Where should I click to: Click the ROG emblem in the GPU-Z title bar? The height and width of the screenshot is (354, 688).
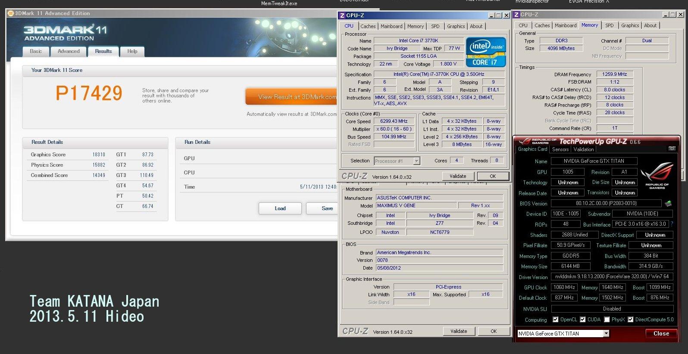pyautogui.click(x=525, y=141)
